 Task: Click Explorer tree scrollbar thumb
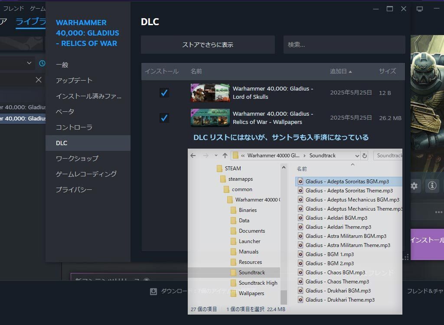284,297
